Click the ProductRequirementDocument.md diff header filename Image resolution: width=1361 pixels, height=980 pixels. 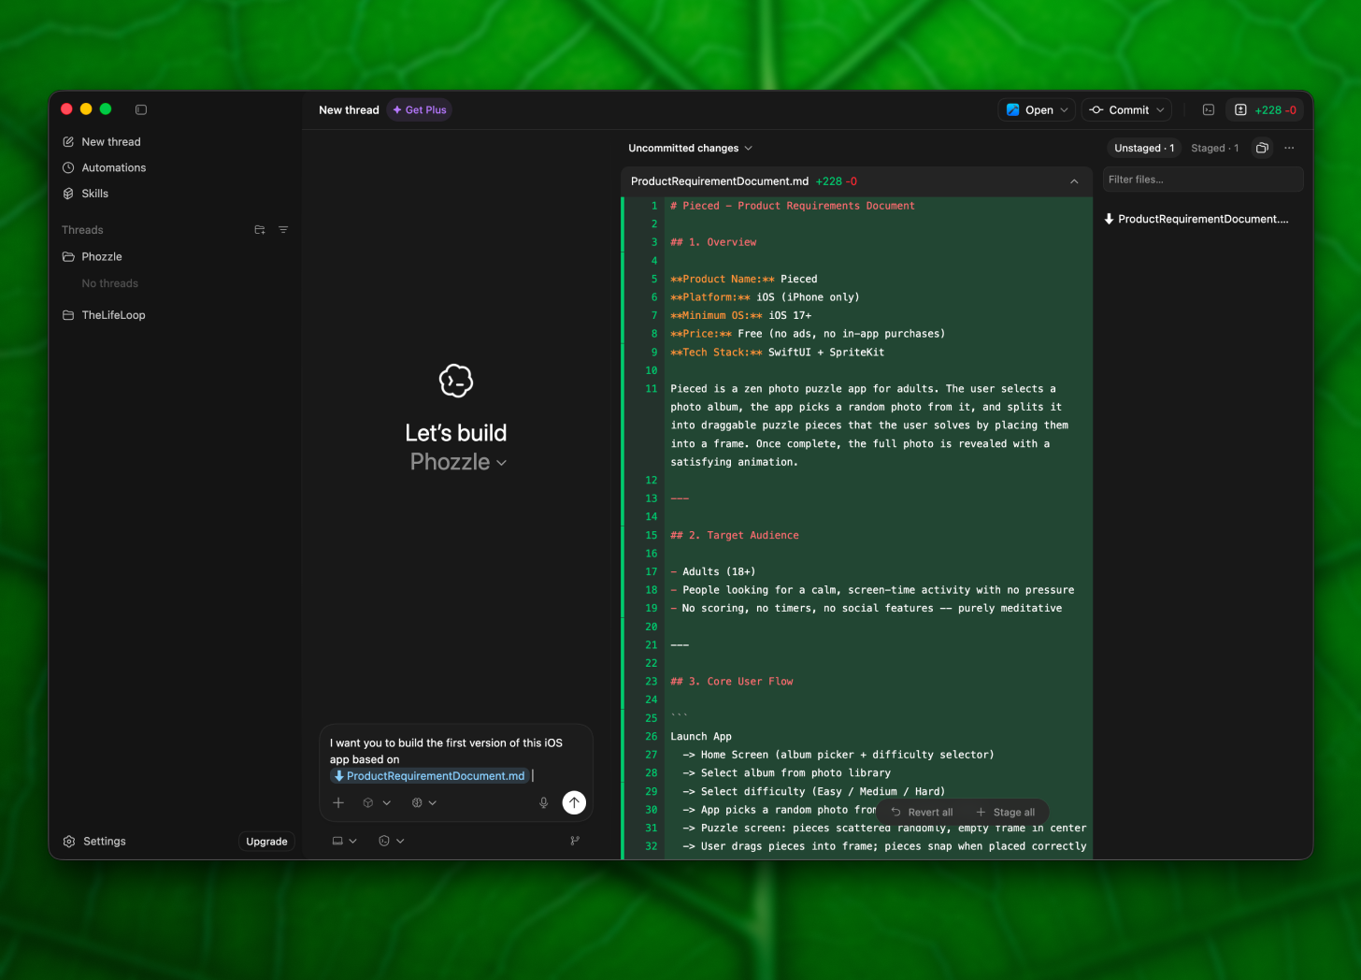720,181
